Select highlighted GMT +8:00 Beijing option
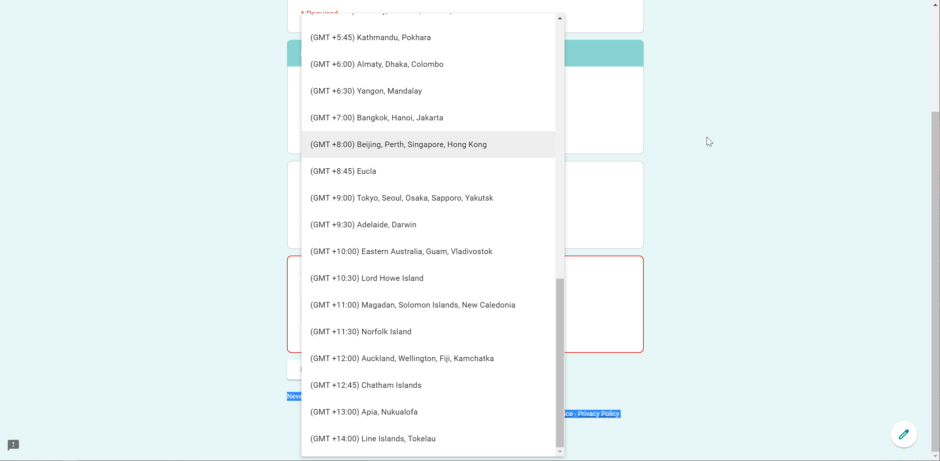Image resolution: width=940 pixels, height=461 pixels. [398, 145]
